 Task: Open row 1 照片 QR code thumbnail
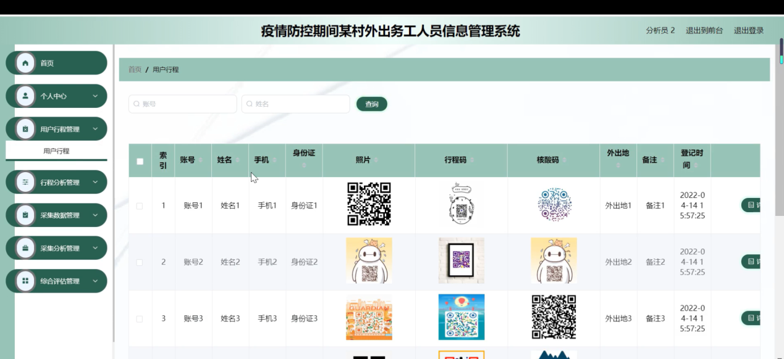pos(369,204)
